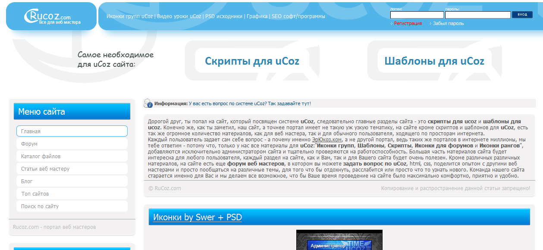Open the Иконки by Swer + PSD heading link
The height and width of the screenshot is (250, 543).
[197, 217]
